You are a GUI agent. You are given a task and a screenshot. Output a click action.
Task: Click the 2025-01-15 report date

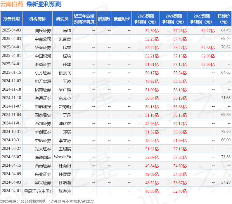click(x=11, y=73)
